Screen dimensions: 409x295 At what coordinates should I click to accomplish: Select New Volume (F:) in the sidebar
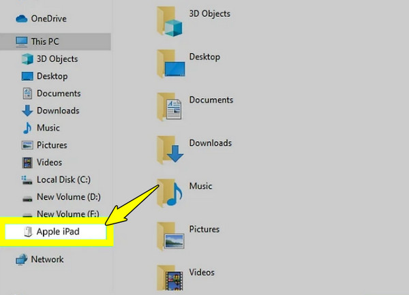(x=68, y=214)
